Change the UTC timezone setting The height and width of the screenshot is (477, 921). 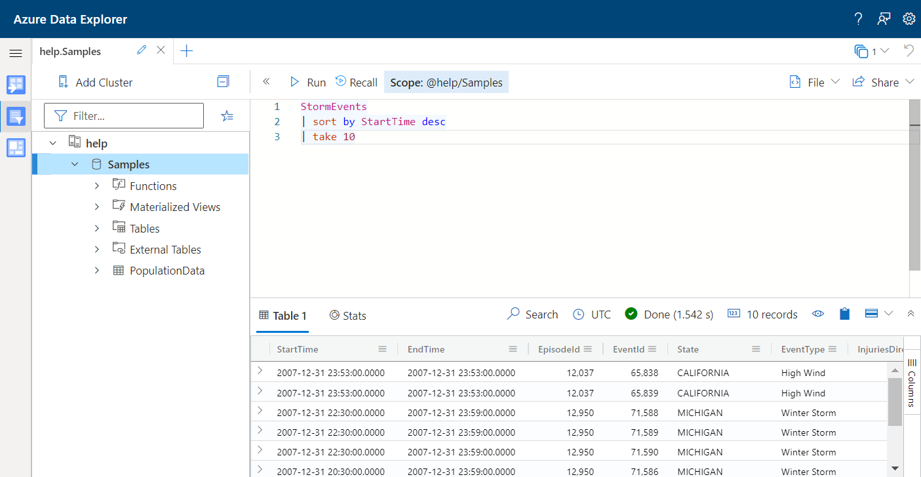(x=591, y=315)
